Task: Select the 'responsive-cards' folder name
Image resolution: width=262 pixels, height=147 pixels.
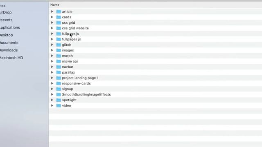Action: 77,83
